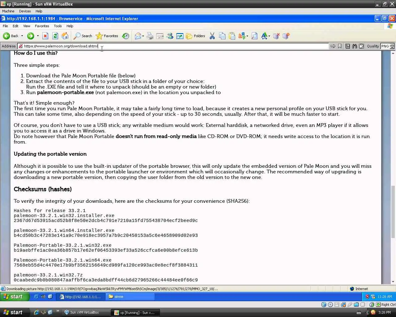Open the Back history dropdown arrow
Viewport: 396px width, 317px height.
pyautogui.click(x=22, y=36)
